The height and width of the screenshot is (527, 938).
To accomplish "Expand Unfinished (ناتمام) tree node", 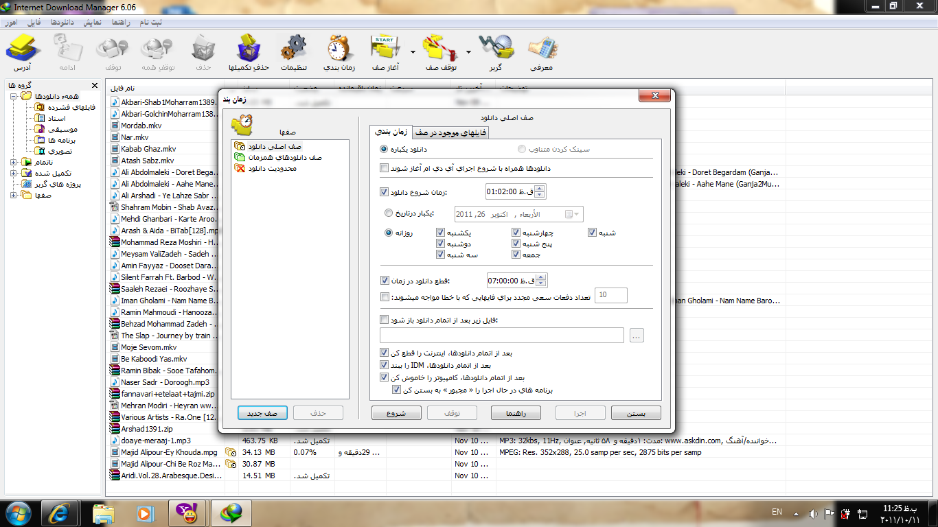I will (x=14, y=162).
